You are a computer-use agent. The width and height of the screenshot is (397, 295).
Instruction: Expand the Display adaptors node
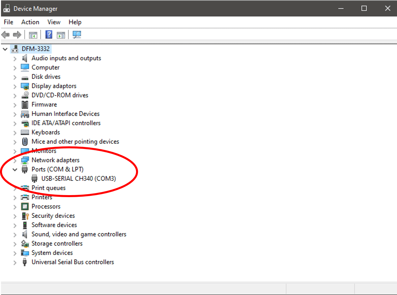pos(15,86)
